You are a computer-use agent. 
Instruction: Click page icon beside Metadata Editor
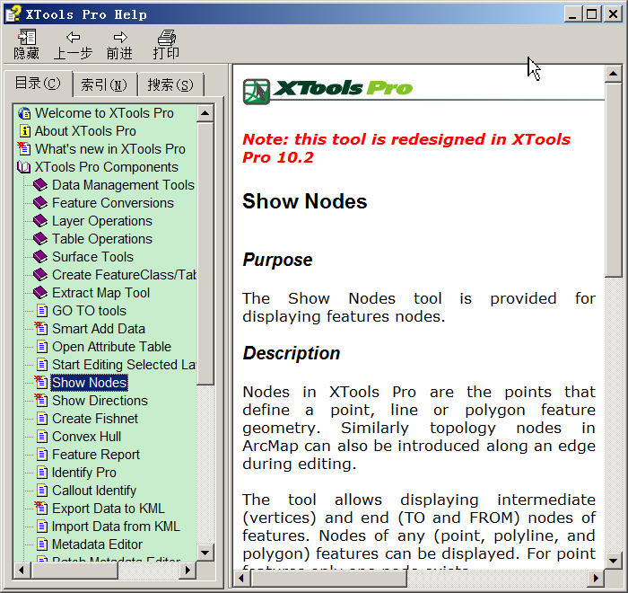42,544
